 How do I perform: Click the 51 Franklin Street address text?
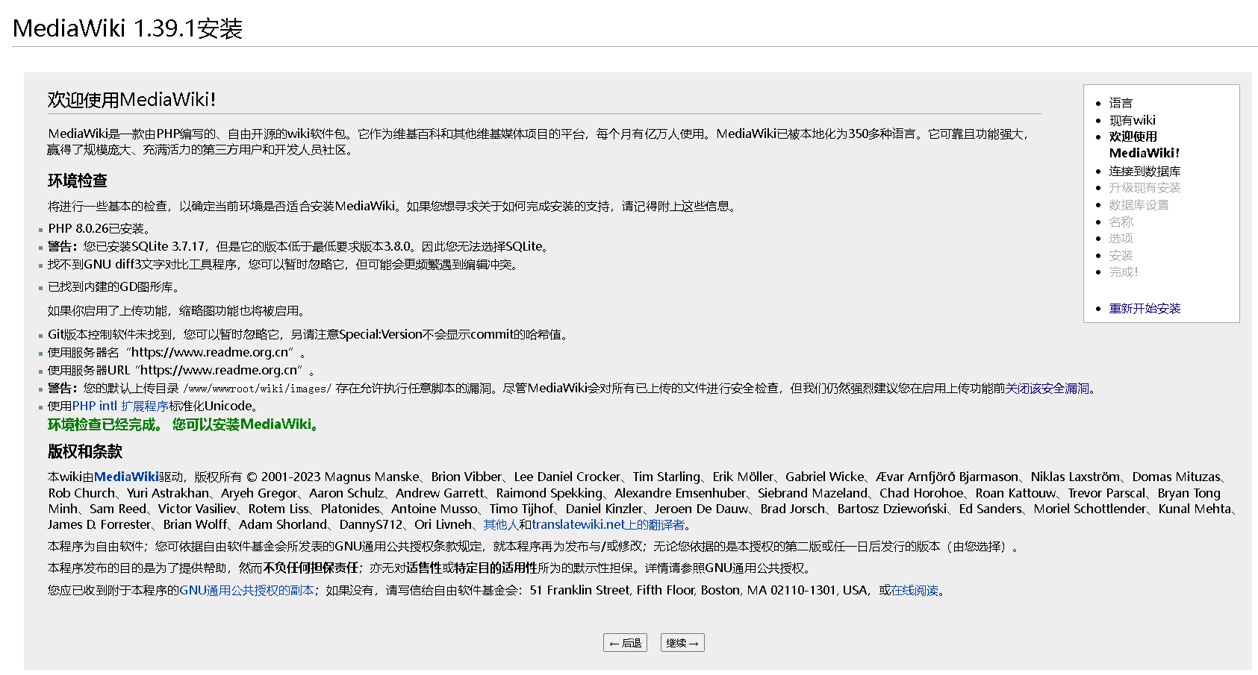699,590
